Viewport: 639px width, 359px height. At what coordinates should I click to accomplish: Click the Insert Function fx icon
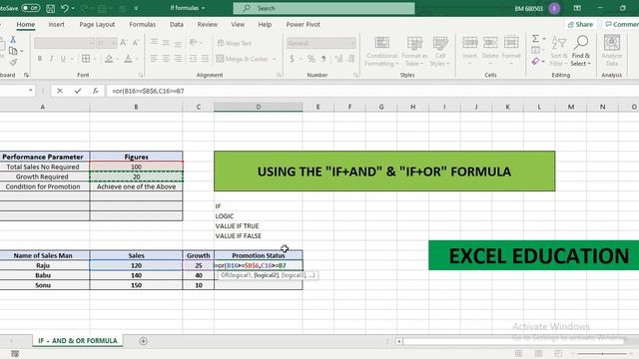(x=96, y=91)
